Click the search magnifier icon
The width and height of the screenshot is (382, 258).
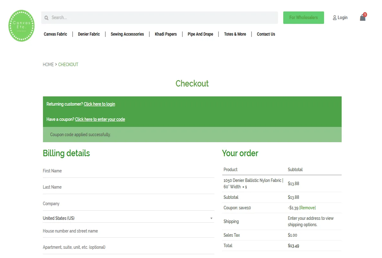[46, 17]
